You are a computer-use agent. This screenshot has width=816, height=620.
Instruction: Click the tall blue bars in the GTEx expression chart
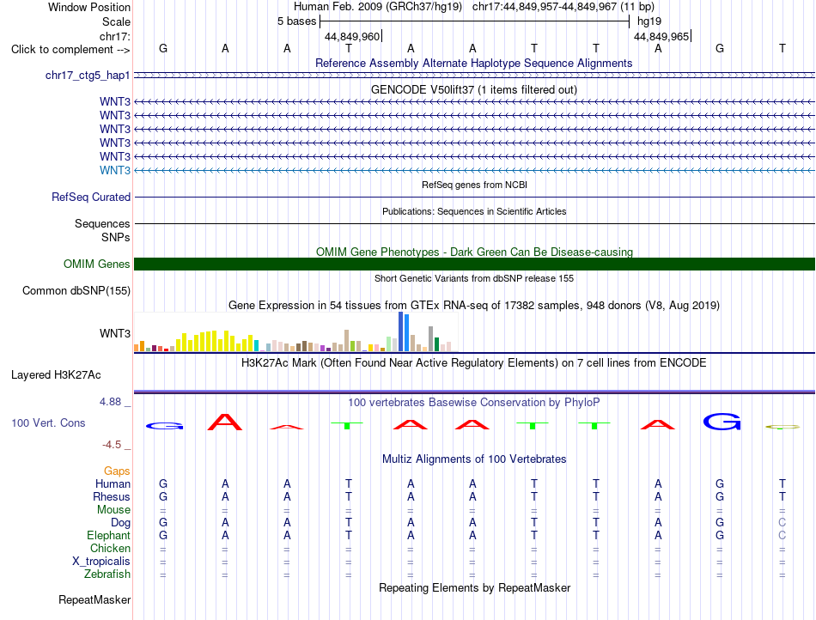[x=404, y=331]
